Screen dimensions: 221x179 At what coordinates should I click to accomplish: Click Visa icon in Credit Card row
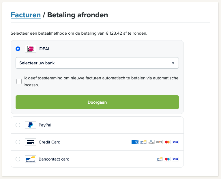click(175, 142)
